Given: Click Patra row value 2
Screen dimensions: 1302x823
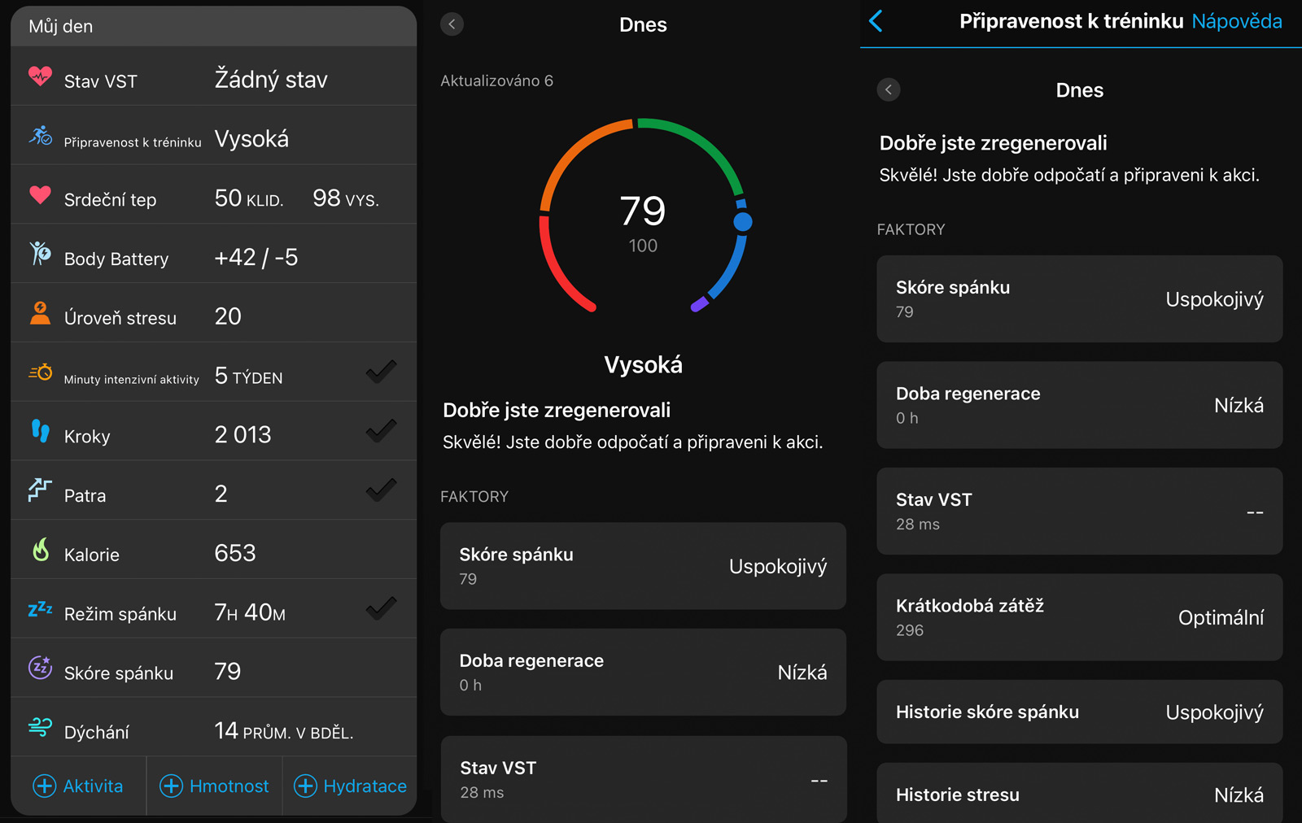Looking at the screenshot, I should click(221, 494).
